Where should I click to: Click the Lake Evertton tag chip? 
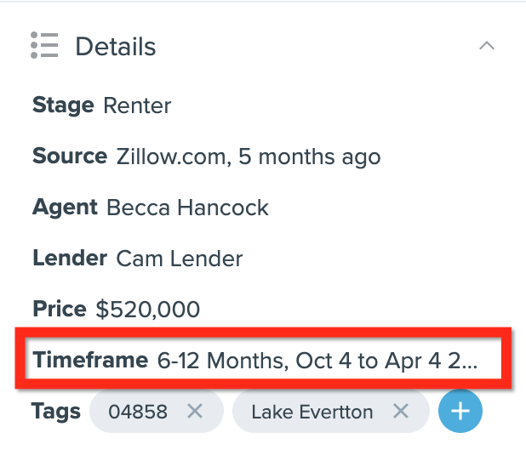click(x=331, y=411)
